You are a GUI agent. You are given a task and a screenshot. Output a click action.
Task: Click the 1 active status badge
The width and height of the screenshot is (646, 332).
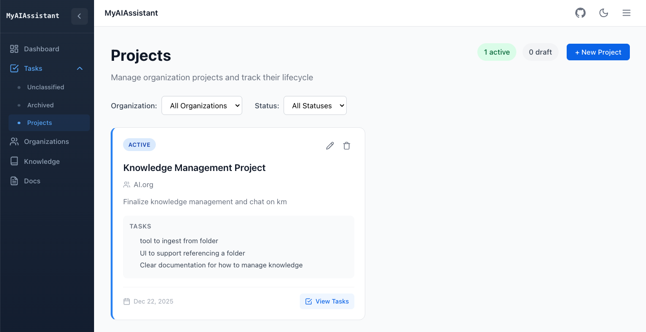pos(496,52)
